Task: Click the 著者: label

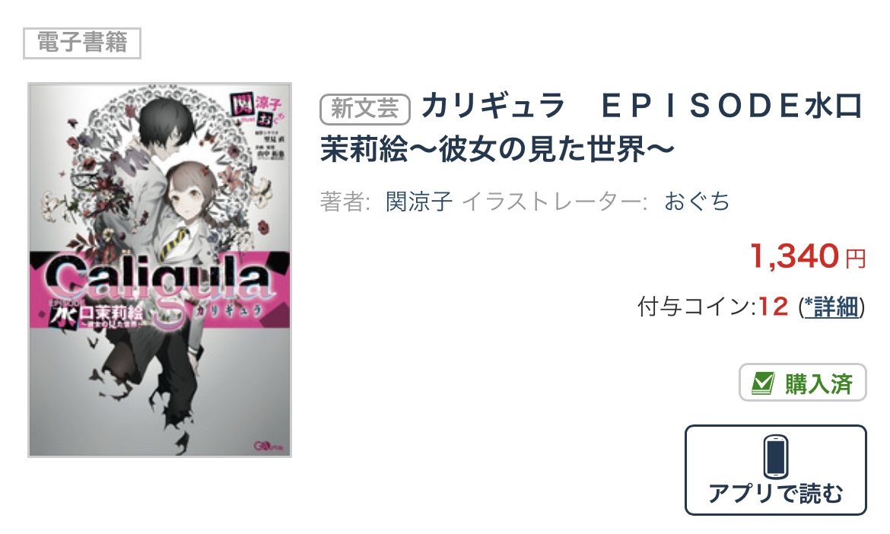Action: (345, 202)
